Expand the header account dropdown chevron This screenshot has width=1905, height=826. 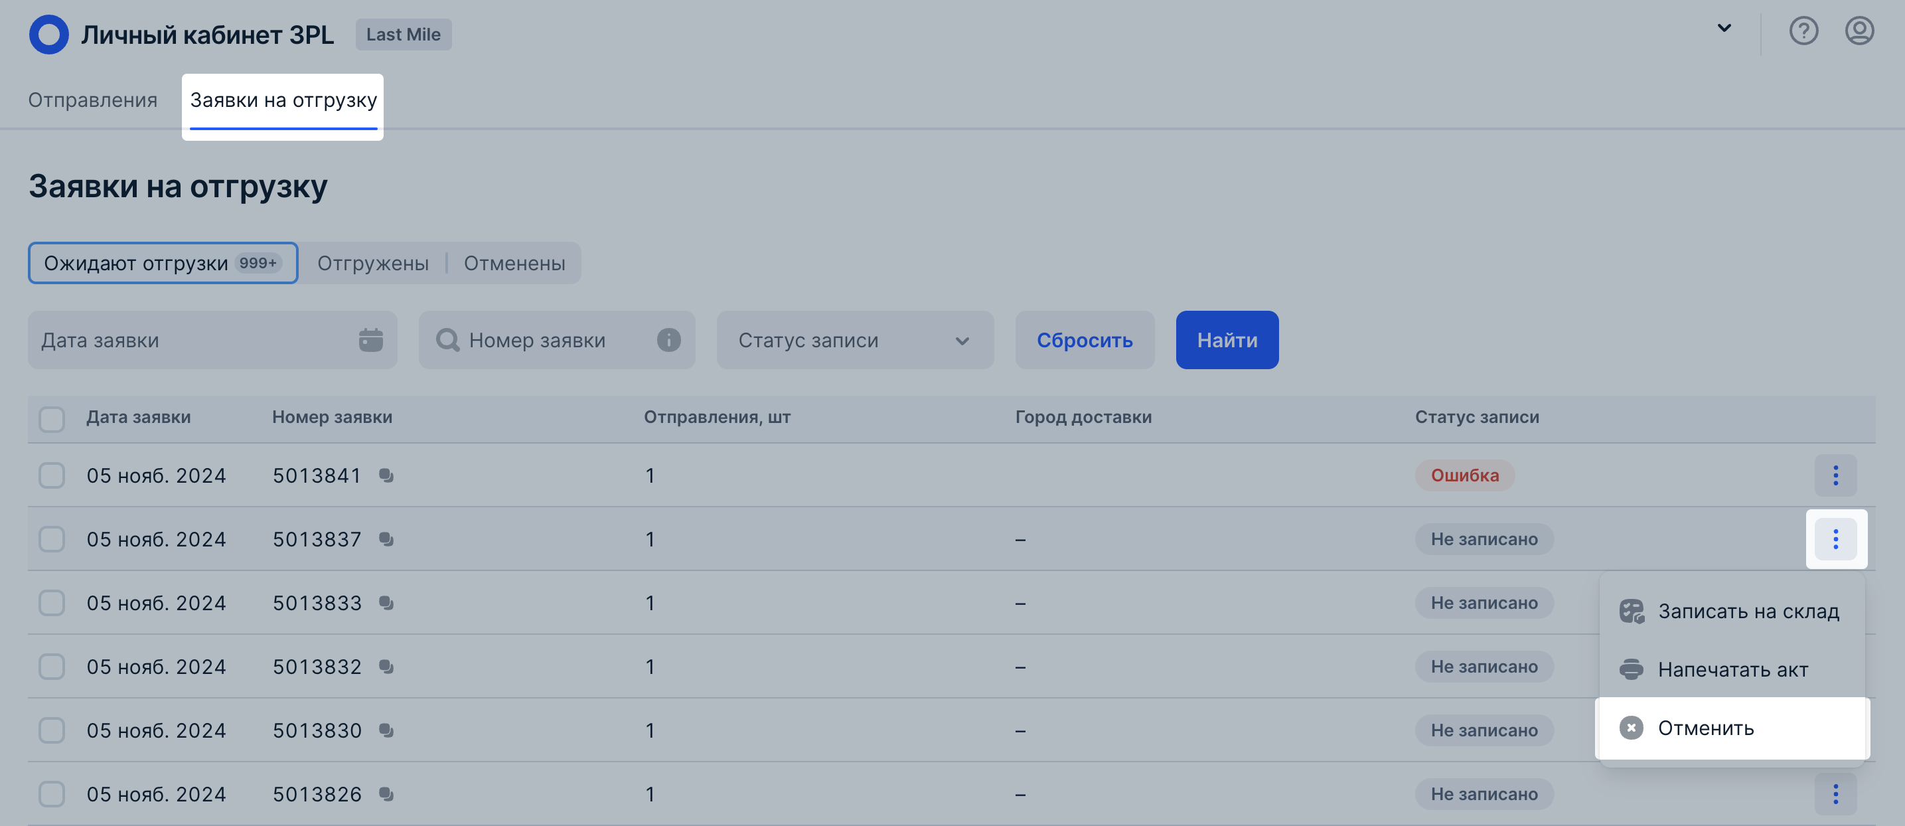click(x=1724, y=28)
